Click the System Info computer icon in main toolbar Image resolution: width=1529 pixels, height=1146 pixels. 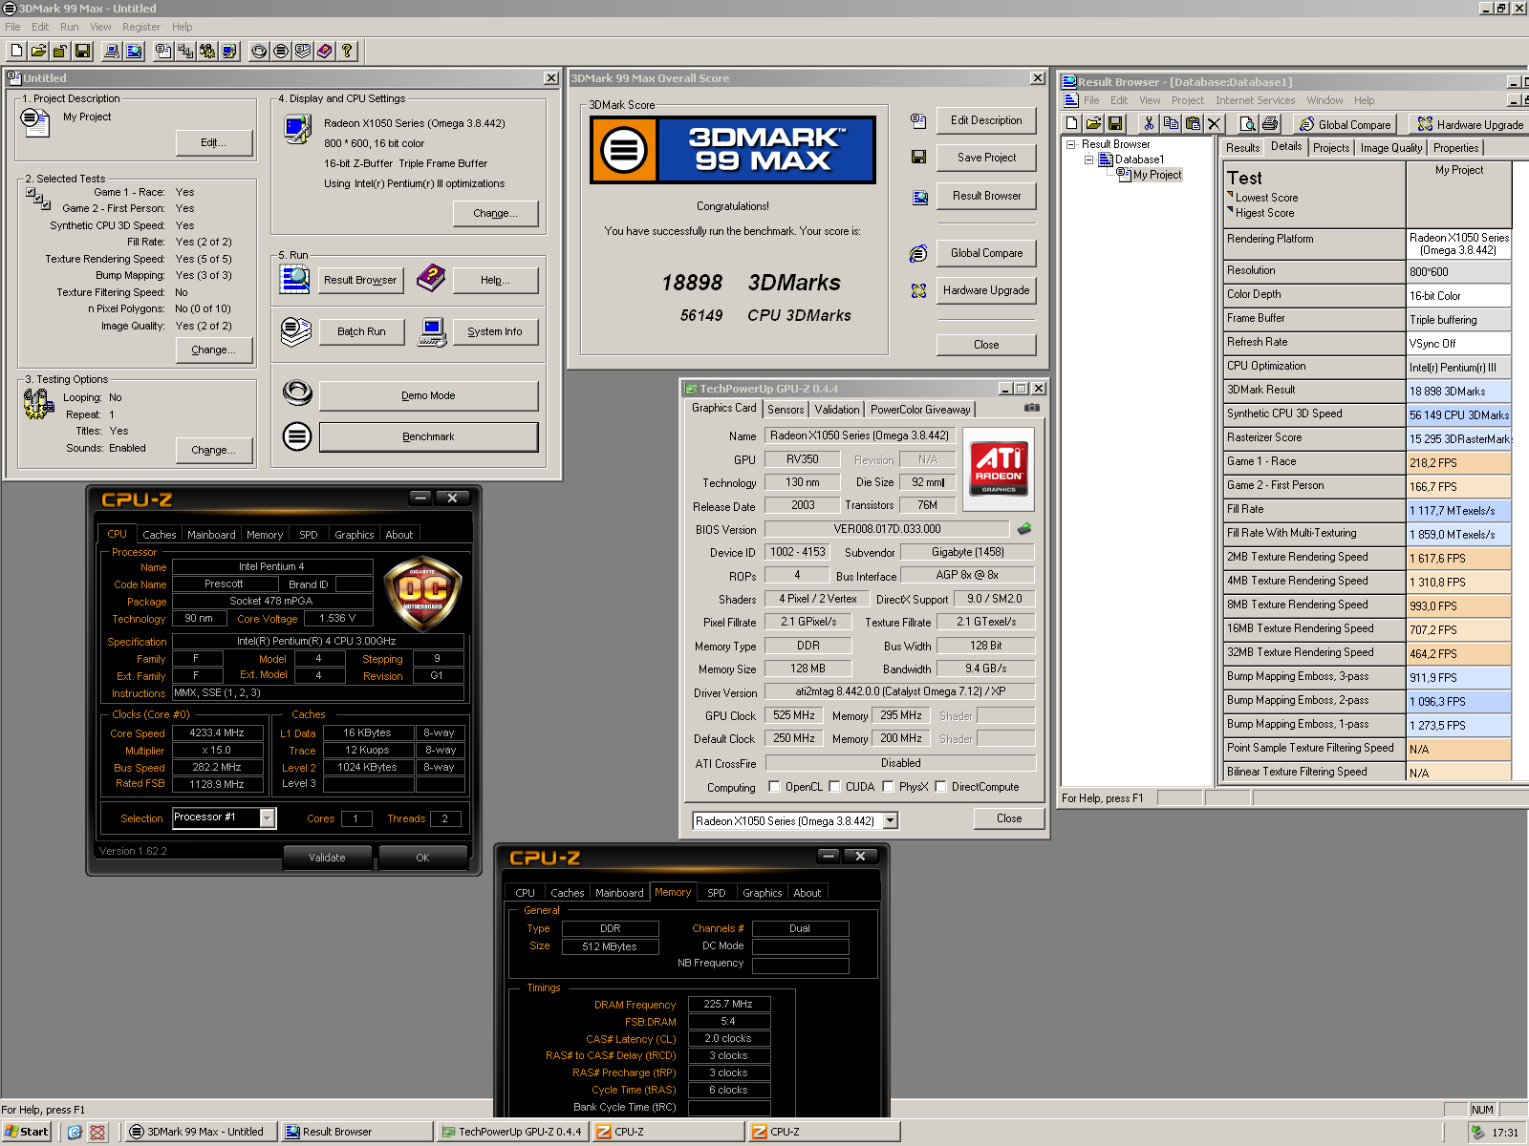point(112,51)
